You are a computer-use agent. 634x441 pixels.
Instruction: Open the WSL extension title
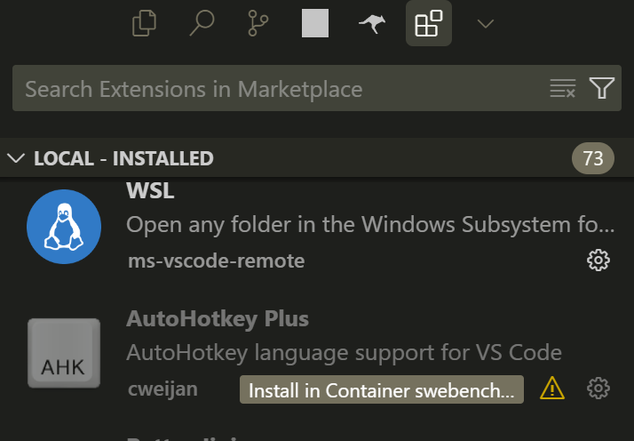coord(151,191)
